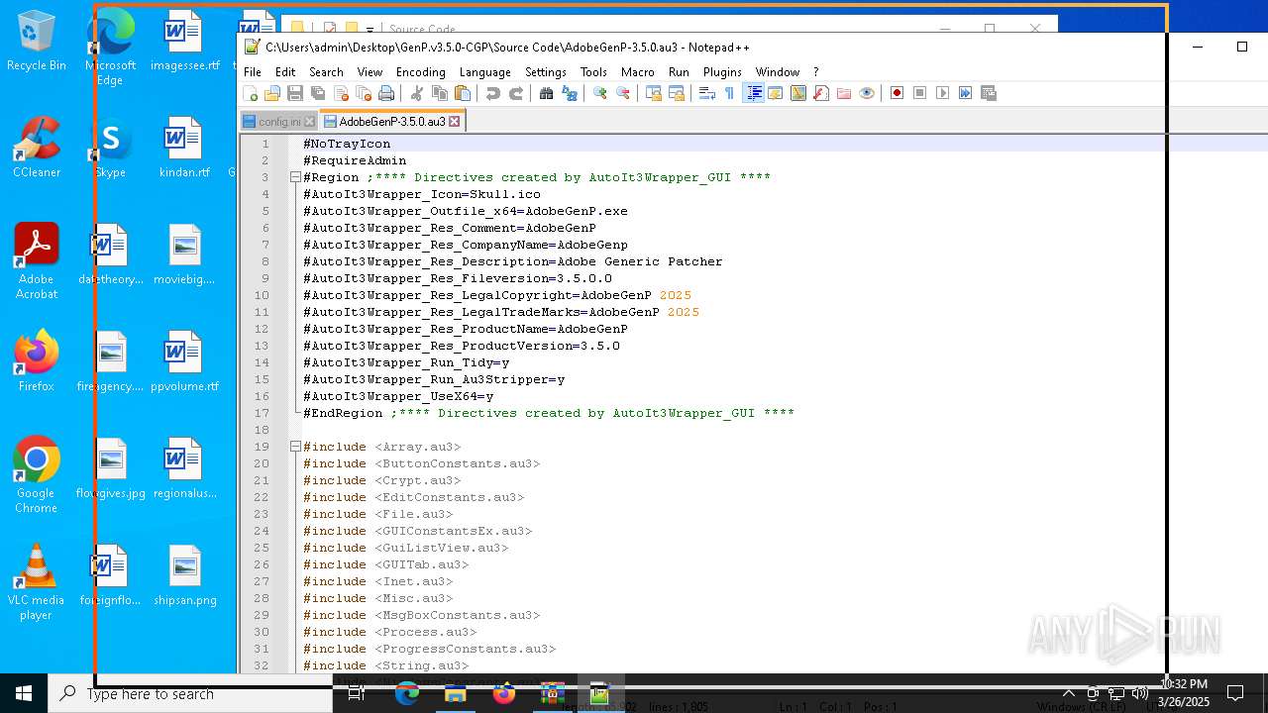Open the Search menu
The height and width of the screenshot is (713, 1268).
point(326,72)
